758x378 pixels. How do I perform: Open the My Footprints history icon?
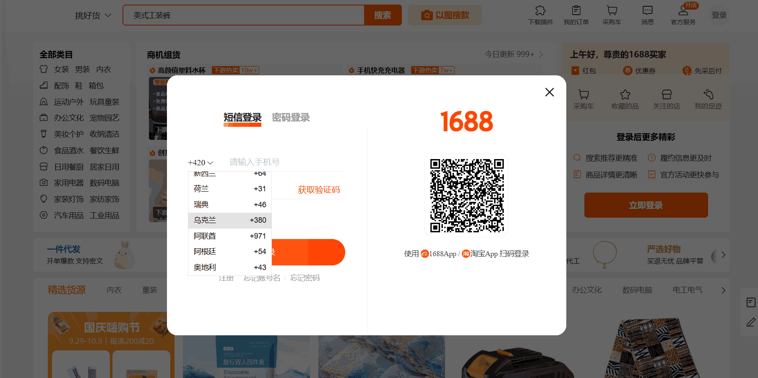pos(708,95)
